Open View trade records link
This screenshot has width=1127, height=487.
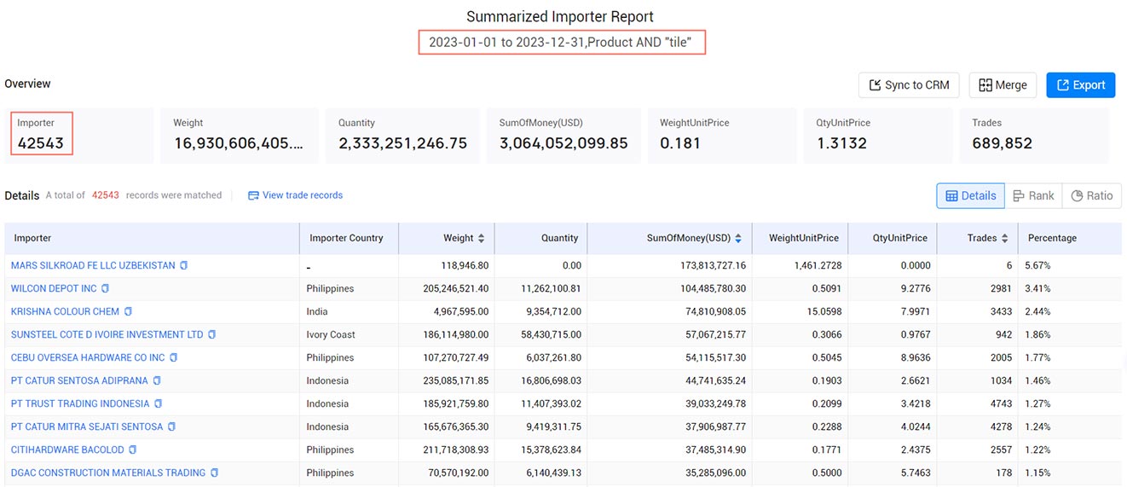click(295, 195)
